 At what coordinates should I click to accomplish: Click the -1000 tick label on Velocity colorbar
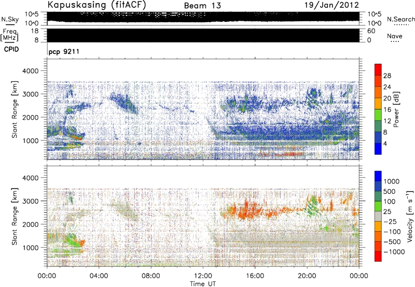(394, 252)
